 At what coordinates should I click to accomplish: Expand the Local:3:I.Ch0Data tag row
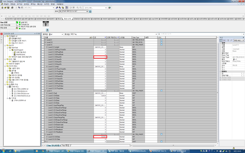47,95
